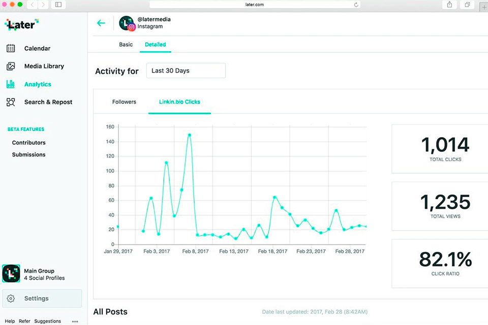Click the @latermedia Instagram profile avatar
The width and height of the screenshot is (488, 325).
(x=127, y=23)
